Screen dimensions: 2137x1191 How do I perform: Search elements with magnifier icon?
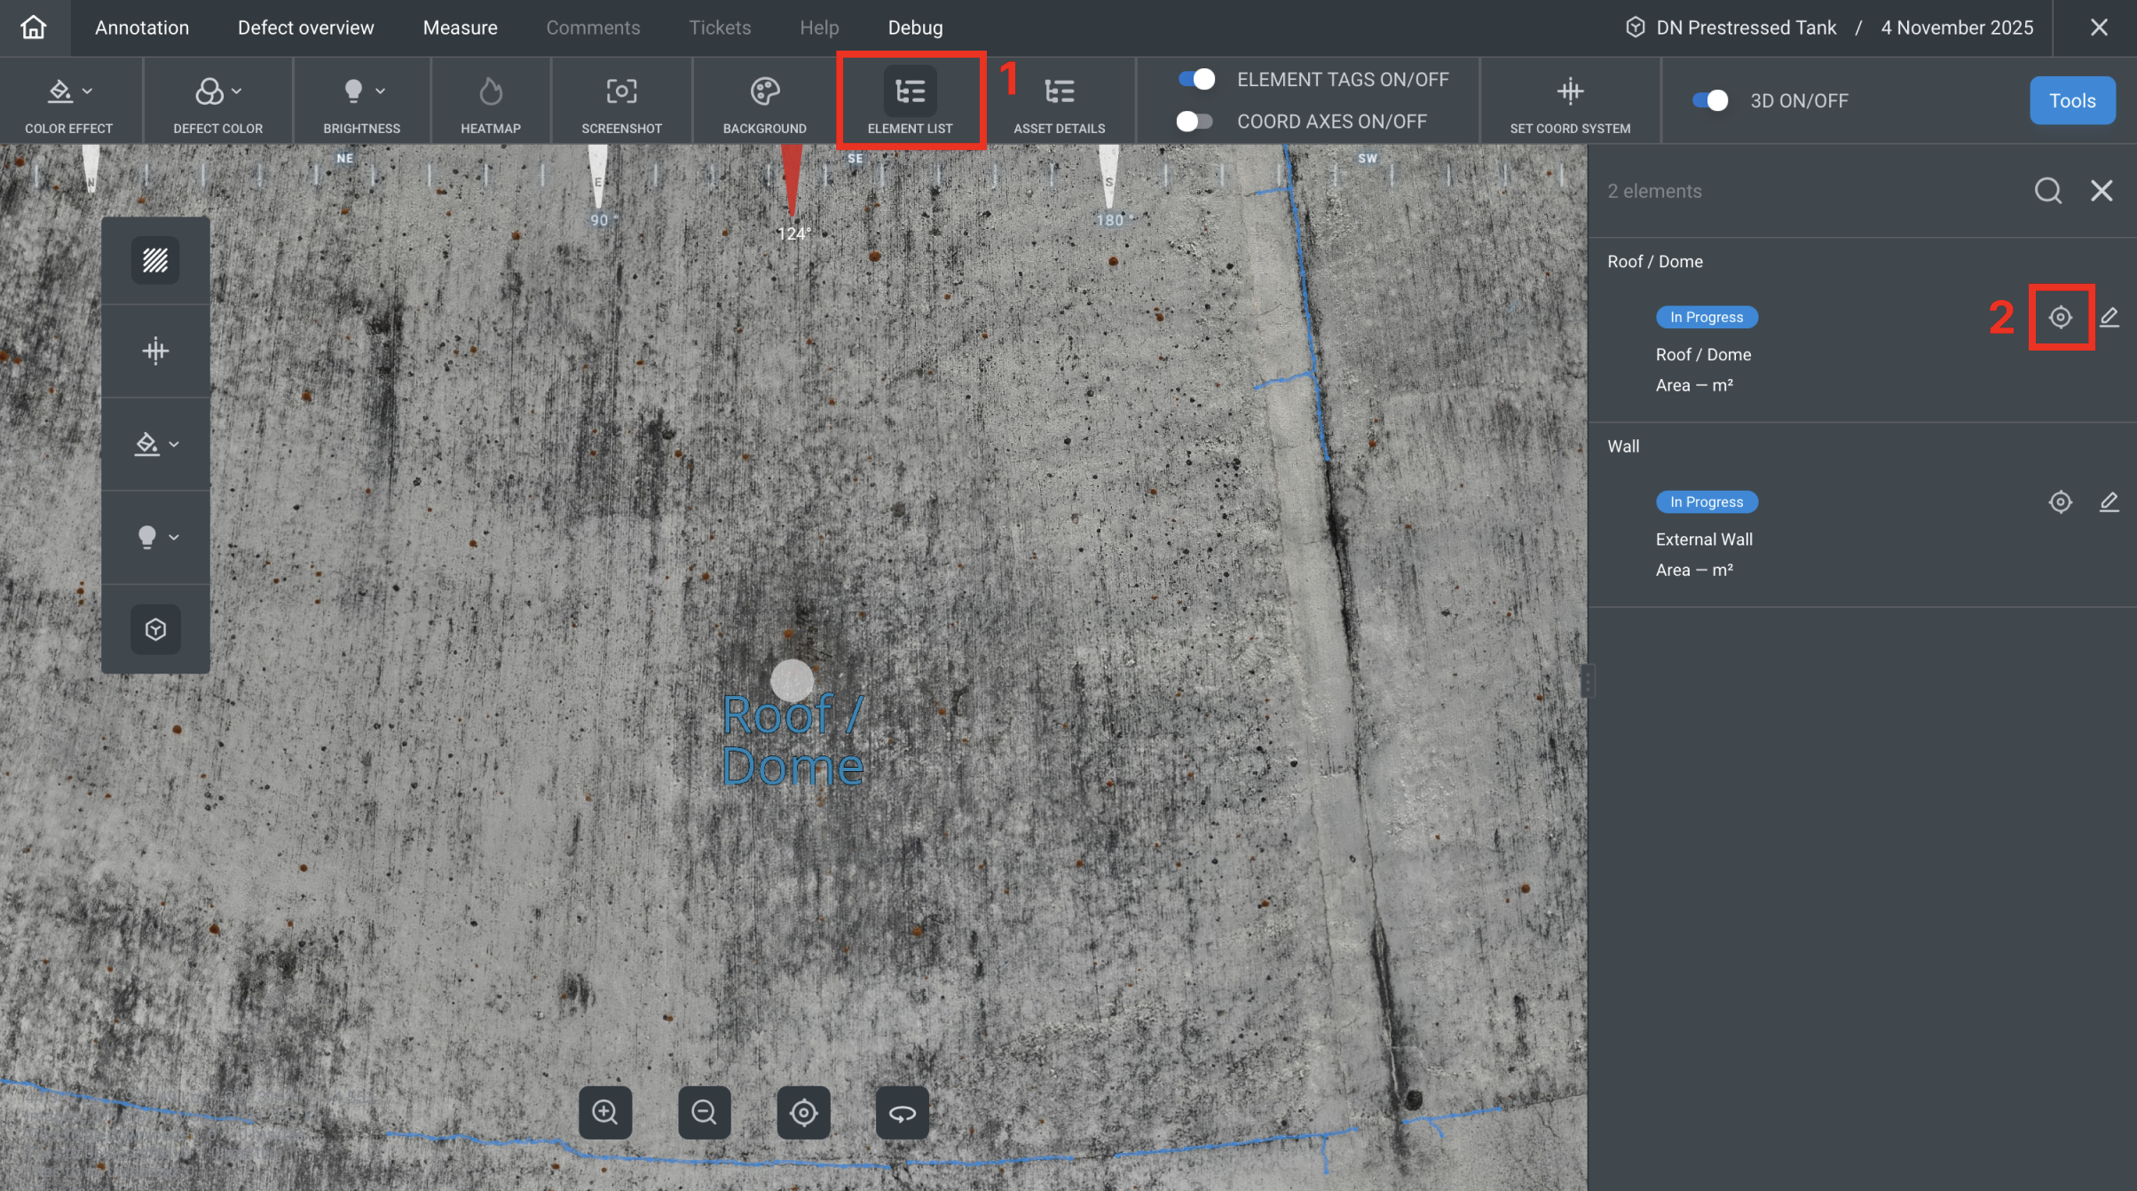coord(2047,191)
